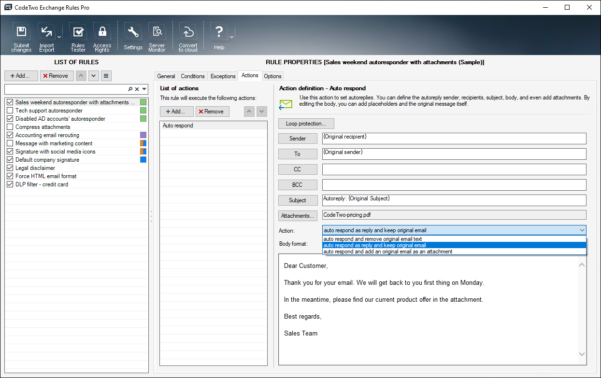Click the Subject button
The height and width of the screenshot is (378, 601).
click(298, 200)
